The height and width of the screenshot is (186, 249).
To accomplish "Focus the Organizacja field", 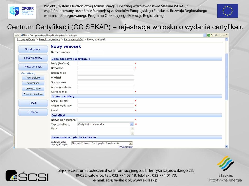I will [x=106, y=73].
